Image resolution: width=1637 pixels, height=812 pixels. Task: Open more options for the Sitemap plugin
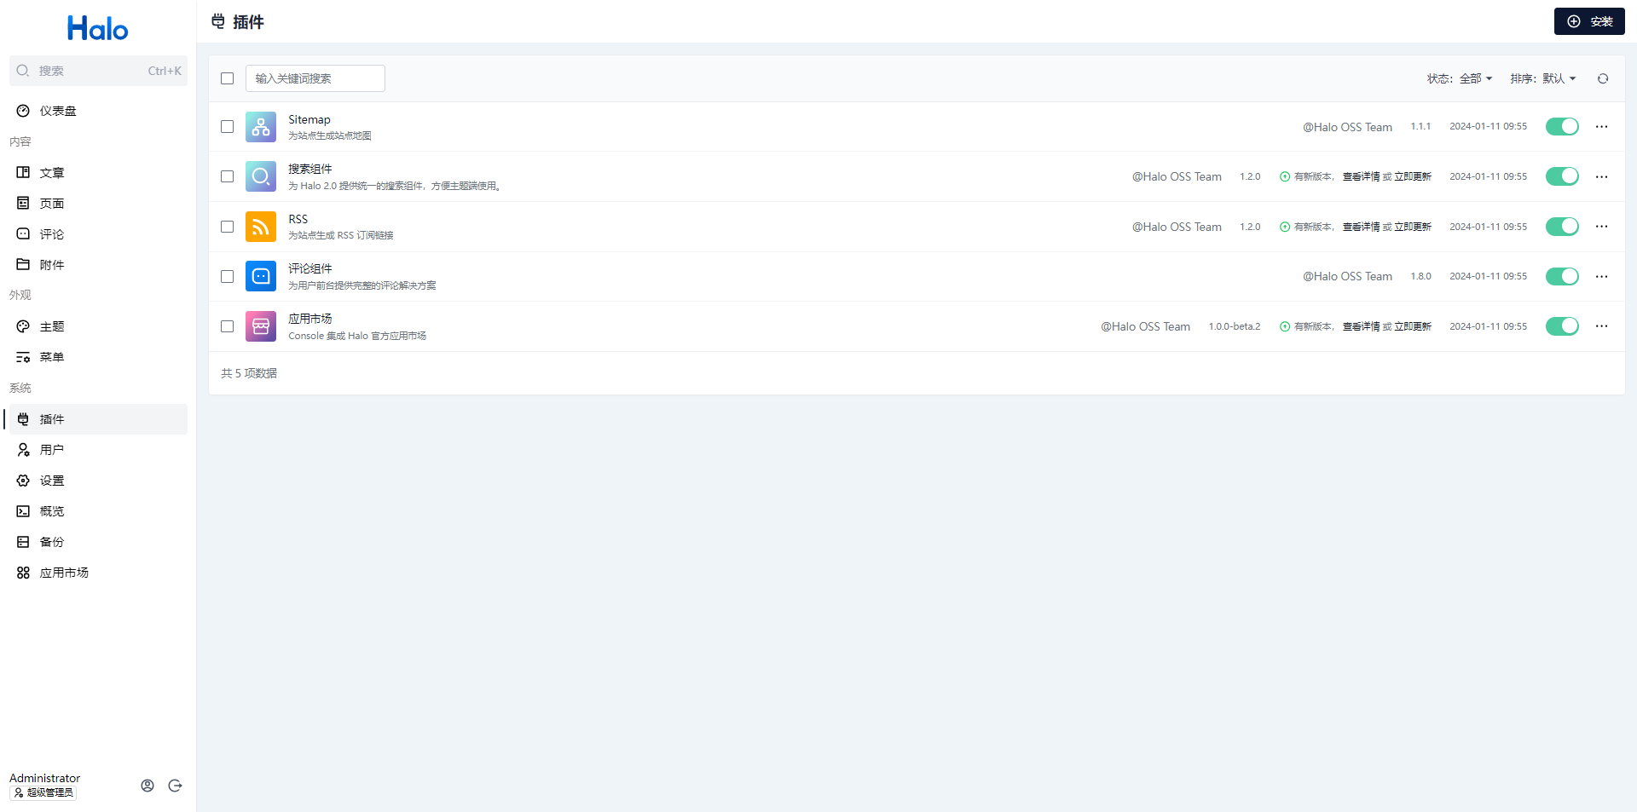1602,127
